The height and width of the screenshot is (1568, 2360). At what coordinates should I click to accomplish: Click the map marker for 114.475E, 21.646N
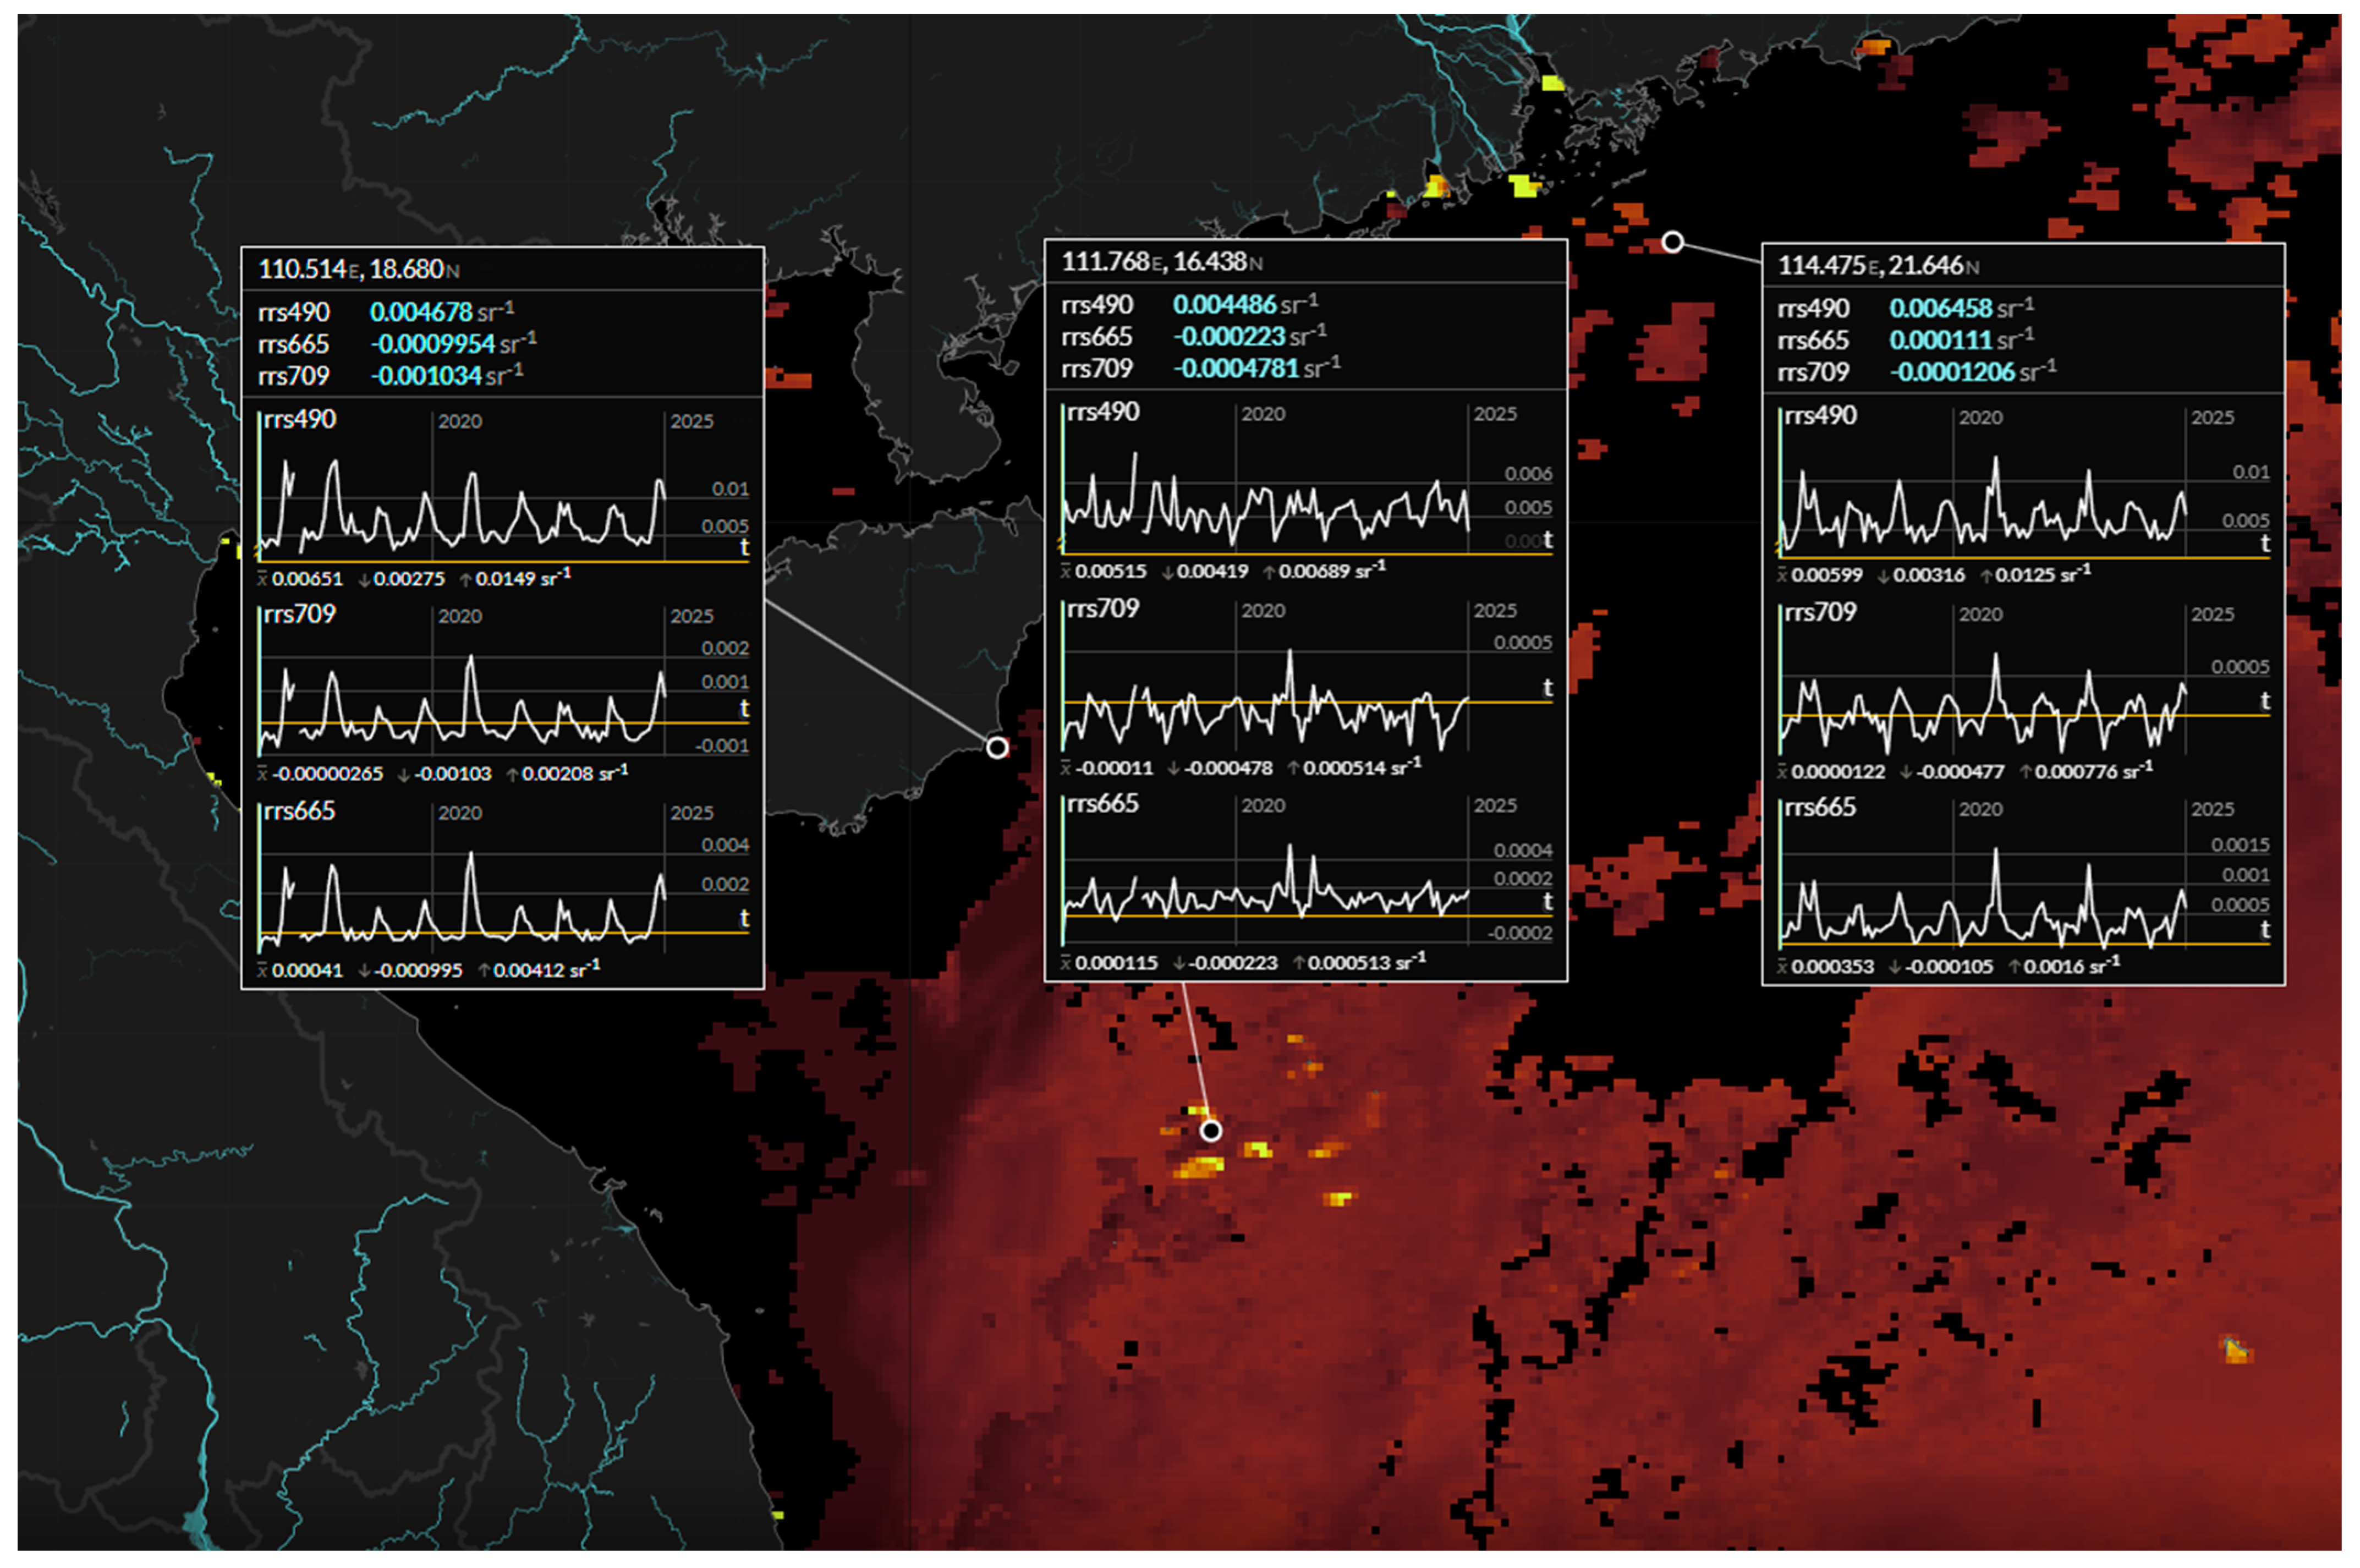pos(1672,242)
